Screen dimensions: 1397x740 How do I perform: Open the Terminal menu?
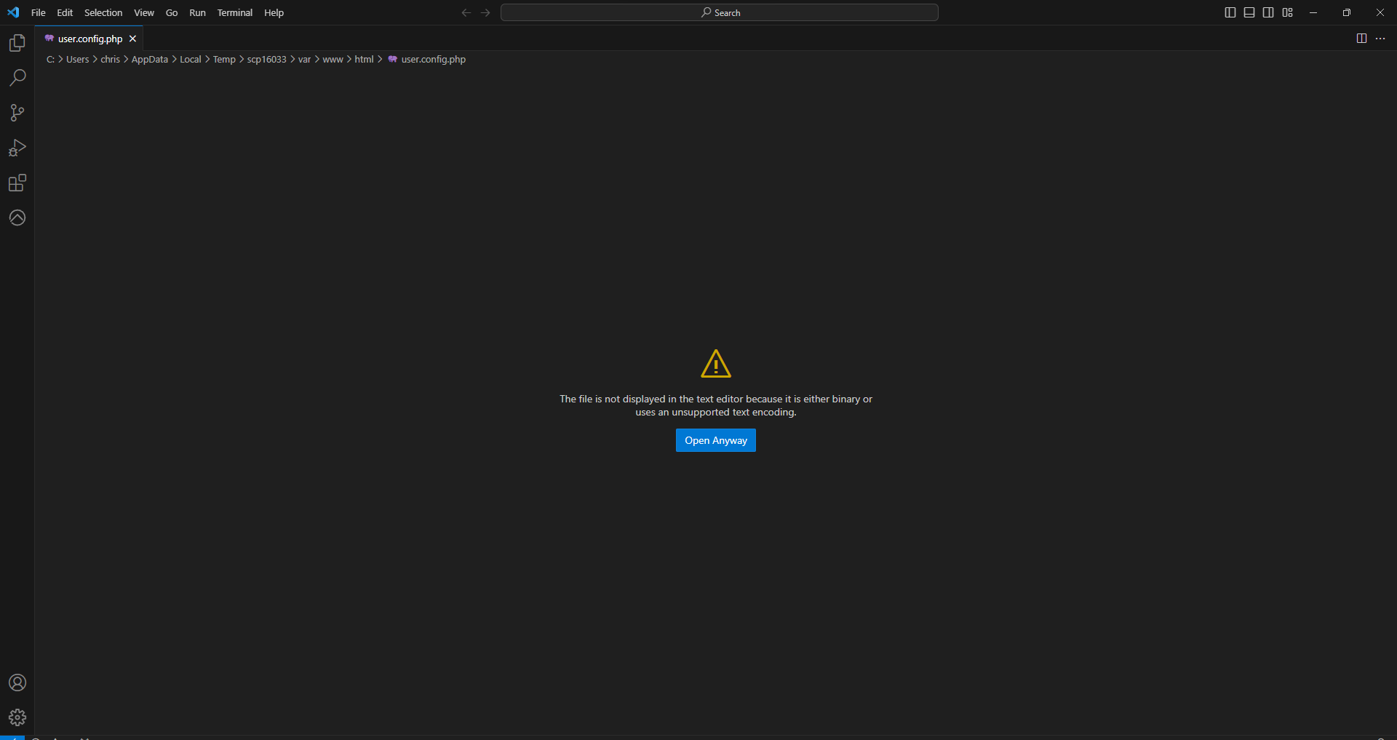pyautogui.click(x=234, y=12)
